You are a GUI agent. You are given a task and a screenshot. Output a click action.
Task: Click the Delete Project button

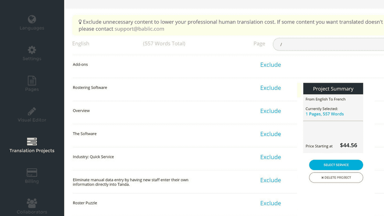[x=336, y=178]
